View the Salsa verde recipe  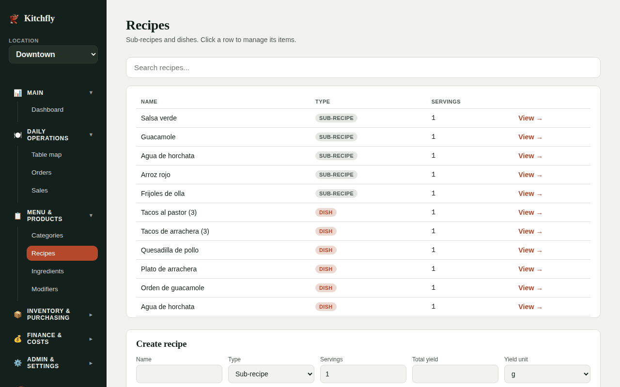tap(530, 118)
